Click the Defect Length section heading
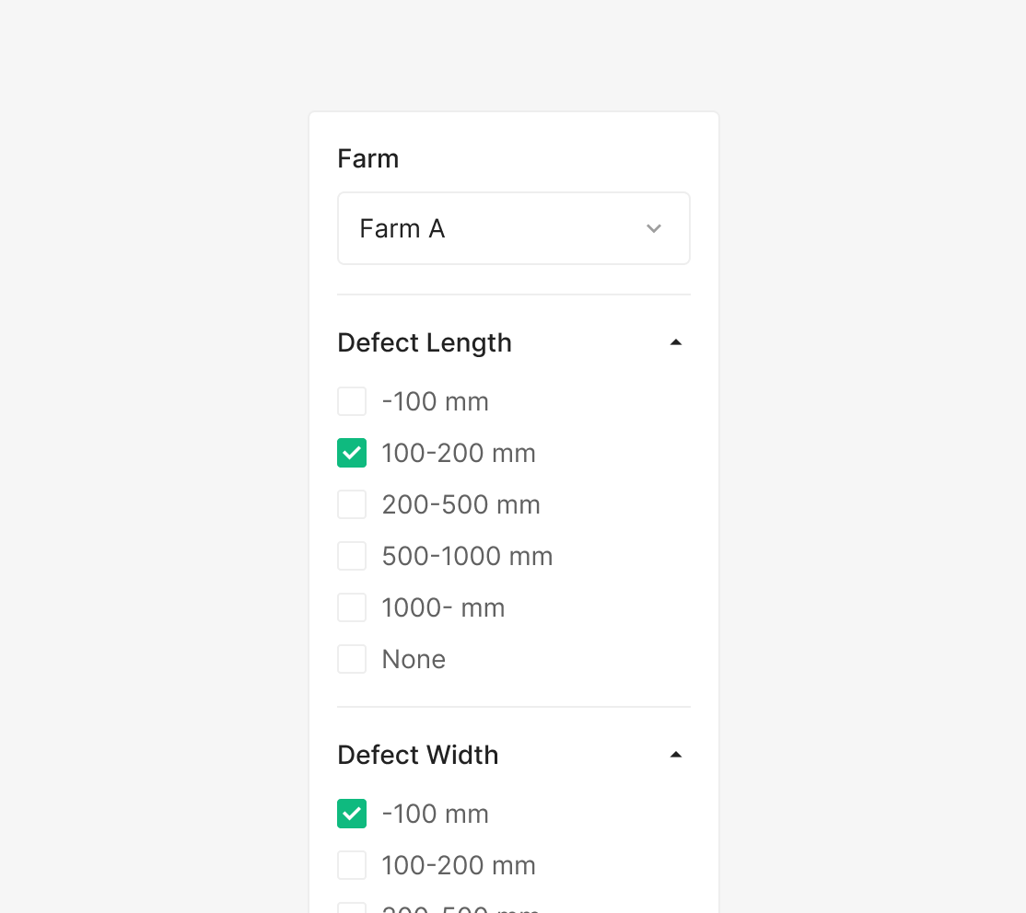The image size is (1026, 913). click(425, 342)
